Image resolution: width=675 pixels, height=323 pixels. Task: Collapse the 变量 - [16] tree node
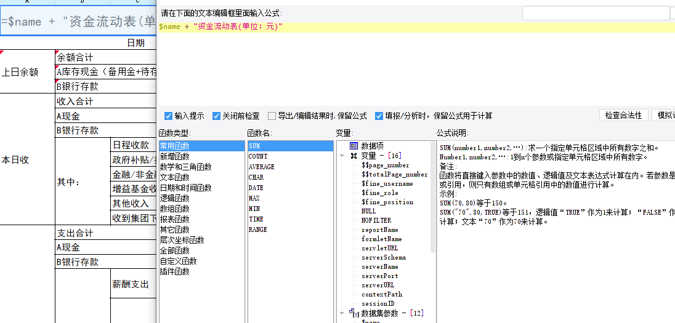342,156
